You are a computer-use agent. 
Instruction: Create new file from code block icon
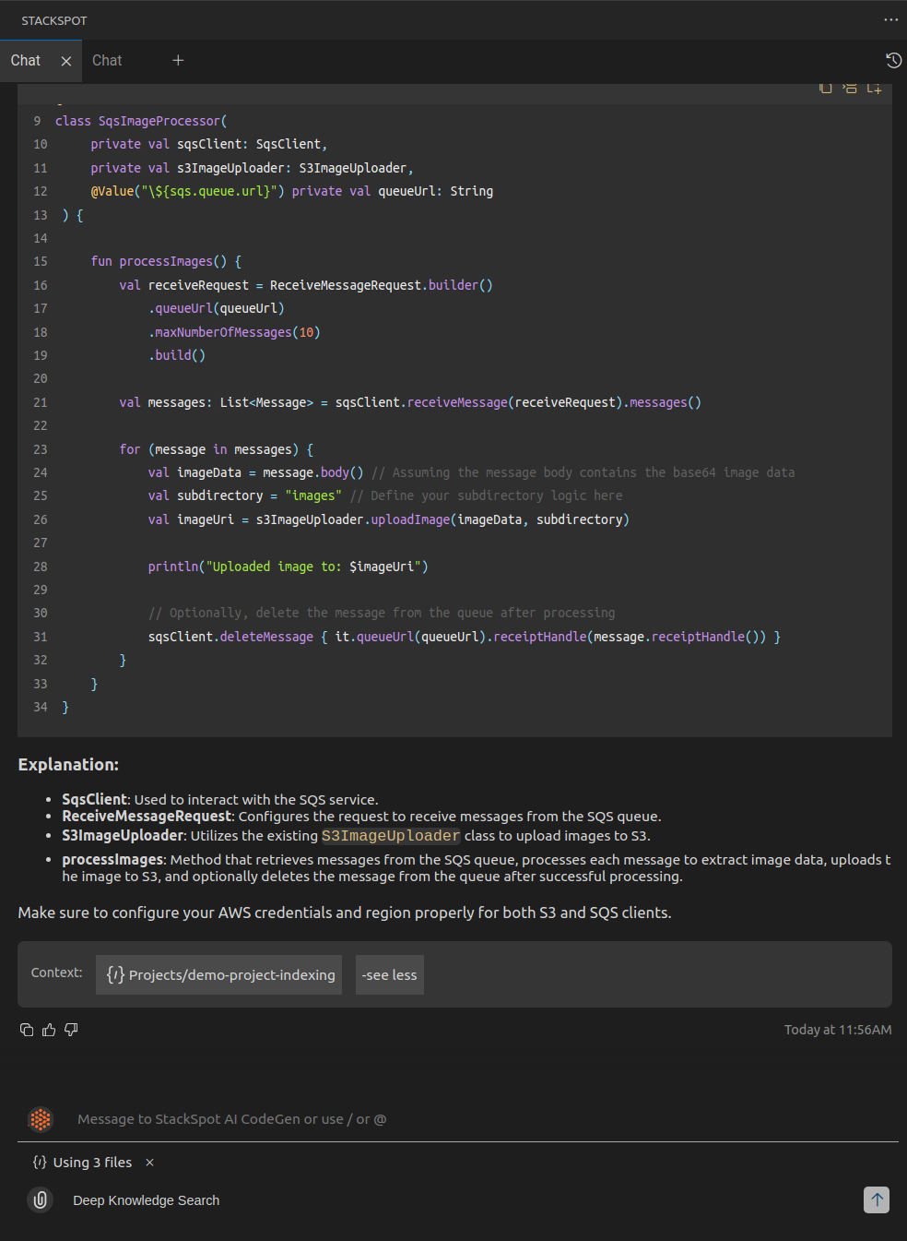pos(874,89)
